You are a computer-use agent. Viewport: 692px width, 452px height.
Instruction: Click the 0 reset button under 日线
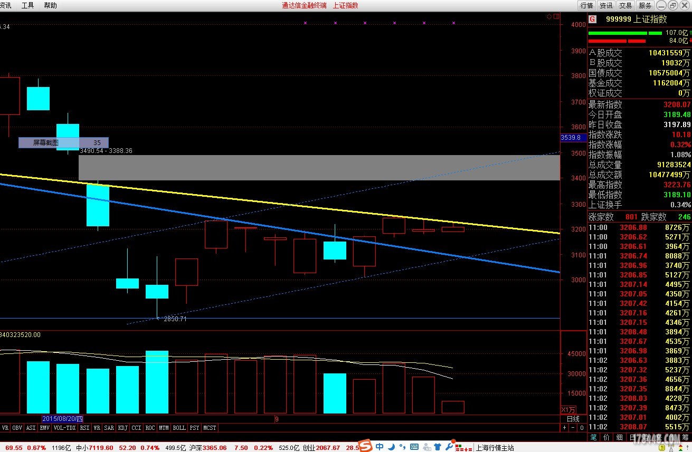582,428
